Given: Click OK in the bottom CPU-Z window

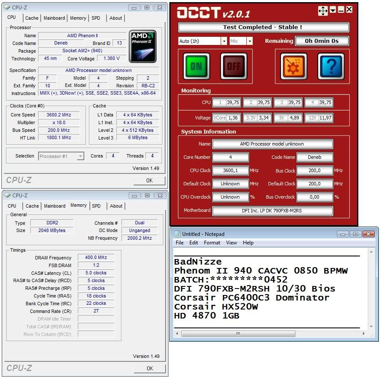Looking at the screenshot, I should coord(150,369).
